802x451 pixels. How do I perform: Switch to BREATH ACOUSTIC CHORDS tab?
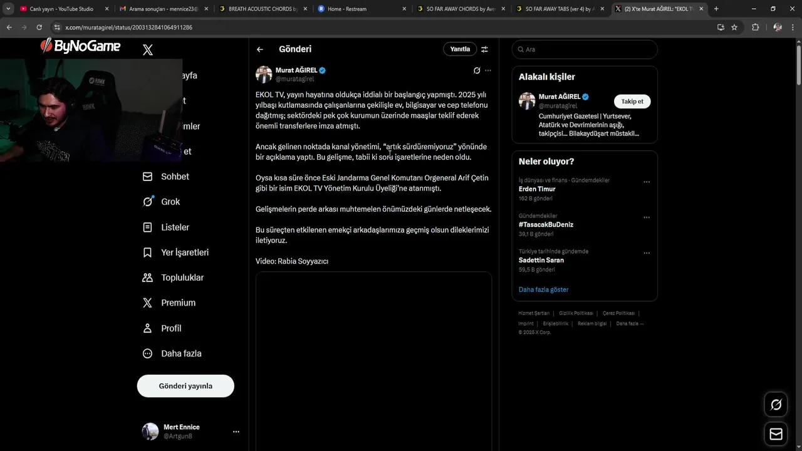pyautogui.click(x=263, y=9)
